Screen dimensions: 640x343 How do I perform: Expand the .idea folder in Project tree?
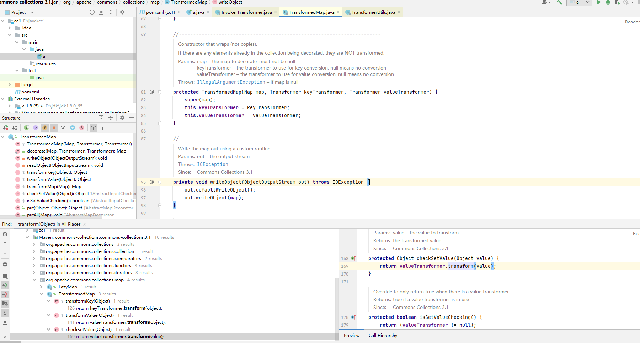coord(10,28)
